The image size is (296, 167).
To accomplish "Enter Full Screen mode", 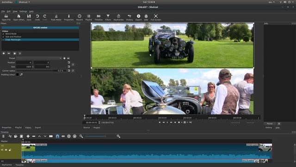I will (x=156, y=18).
